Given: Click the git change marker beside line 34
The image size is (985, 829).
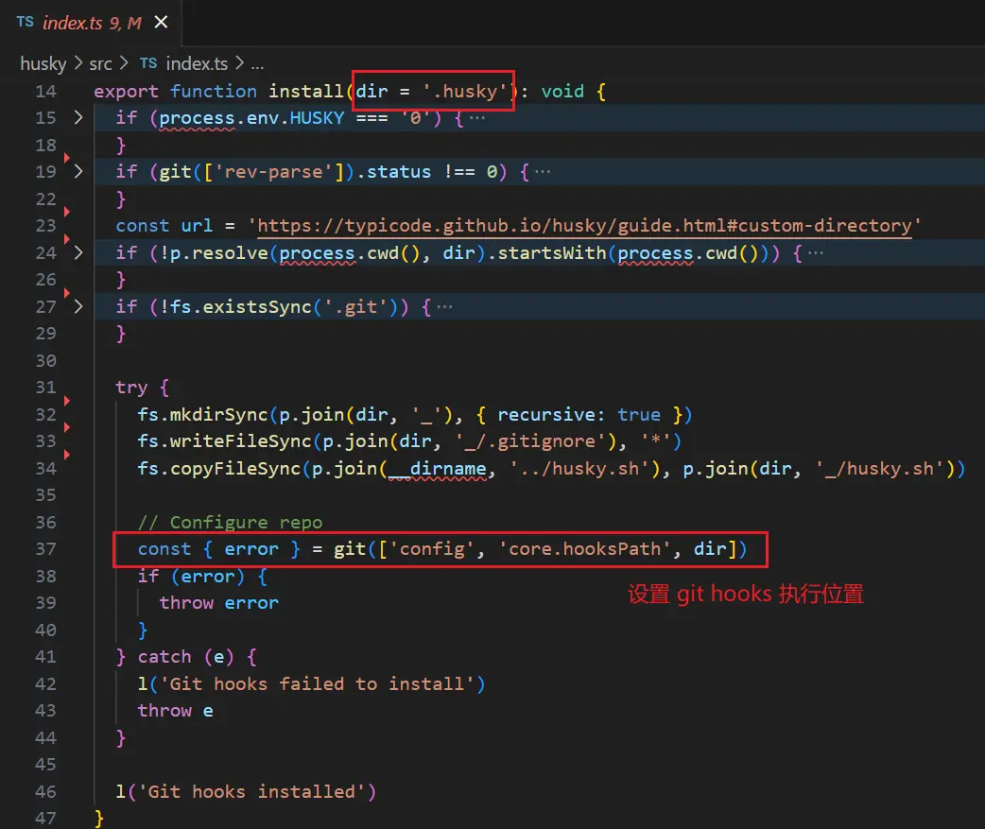Looking at the screenshot, I should [66, 454].
